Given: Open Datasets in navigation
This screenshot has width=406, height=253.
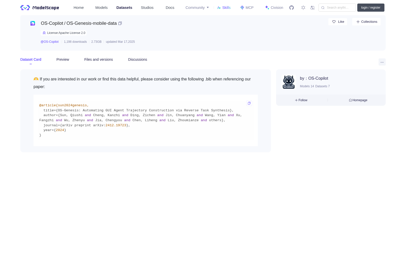Looking at the screenshot, I should [124, 8].
